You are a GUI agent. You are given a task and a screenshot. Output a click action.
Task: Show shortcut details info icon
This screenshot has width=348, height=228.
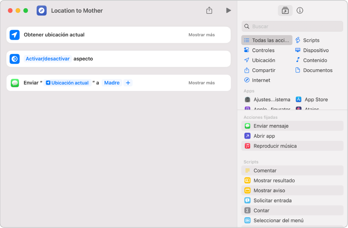pyautogui.click(x=300, y=10)
